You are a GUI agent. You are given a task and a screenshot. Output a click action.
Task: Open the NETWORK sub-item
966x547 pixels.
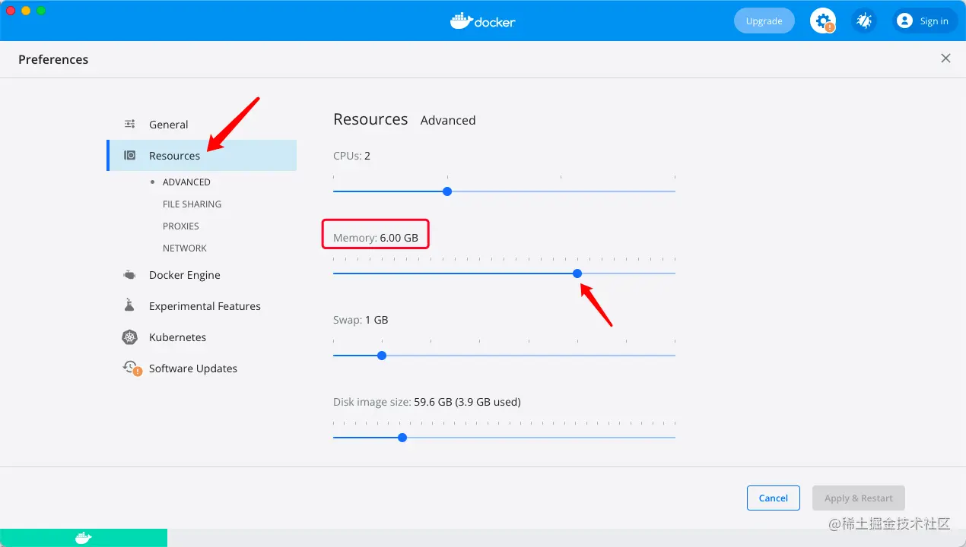coord(185,248)
